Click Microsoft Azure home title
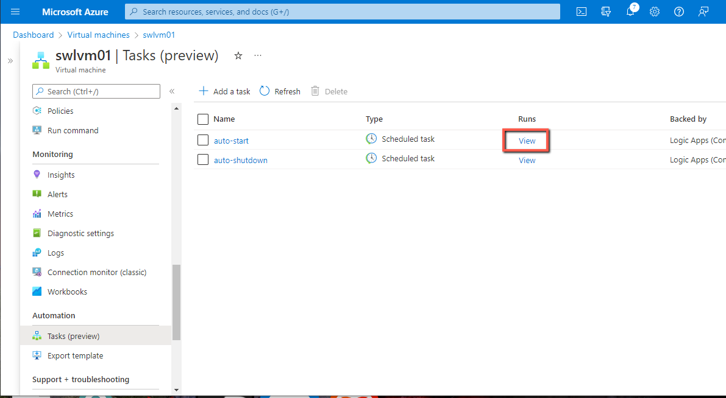 [x=75, y=12]
